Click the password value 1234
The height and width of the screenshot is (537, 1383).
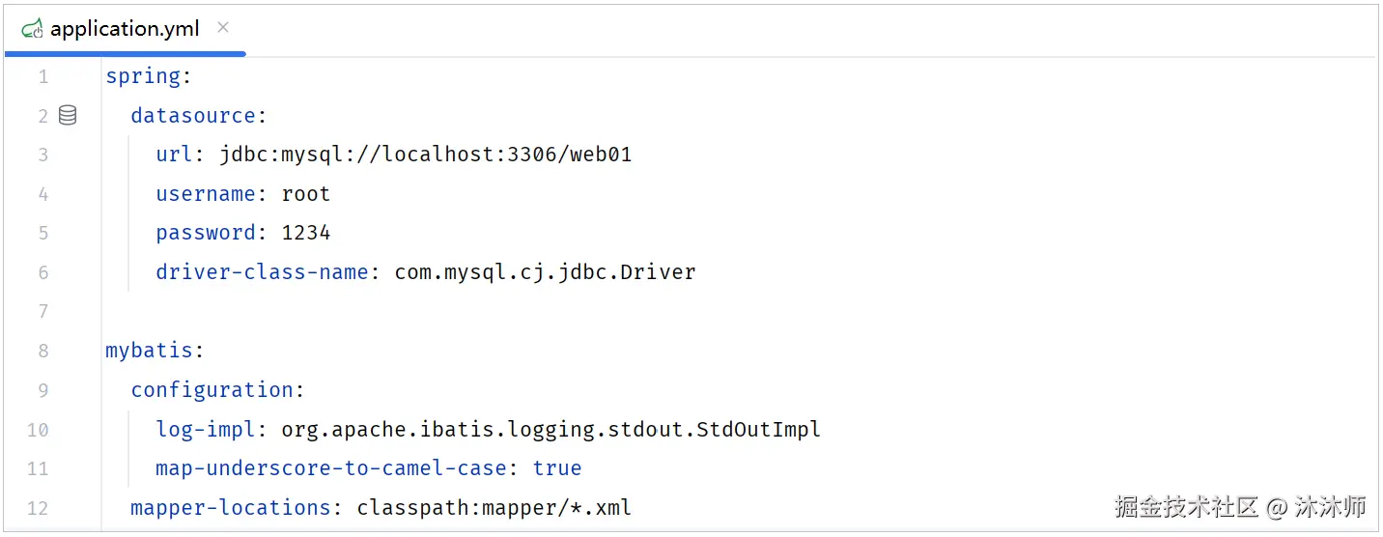[306, 233]
